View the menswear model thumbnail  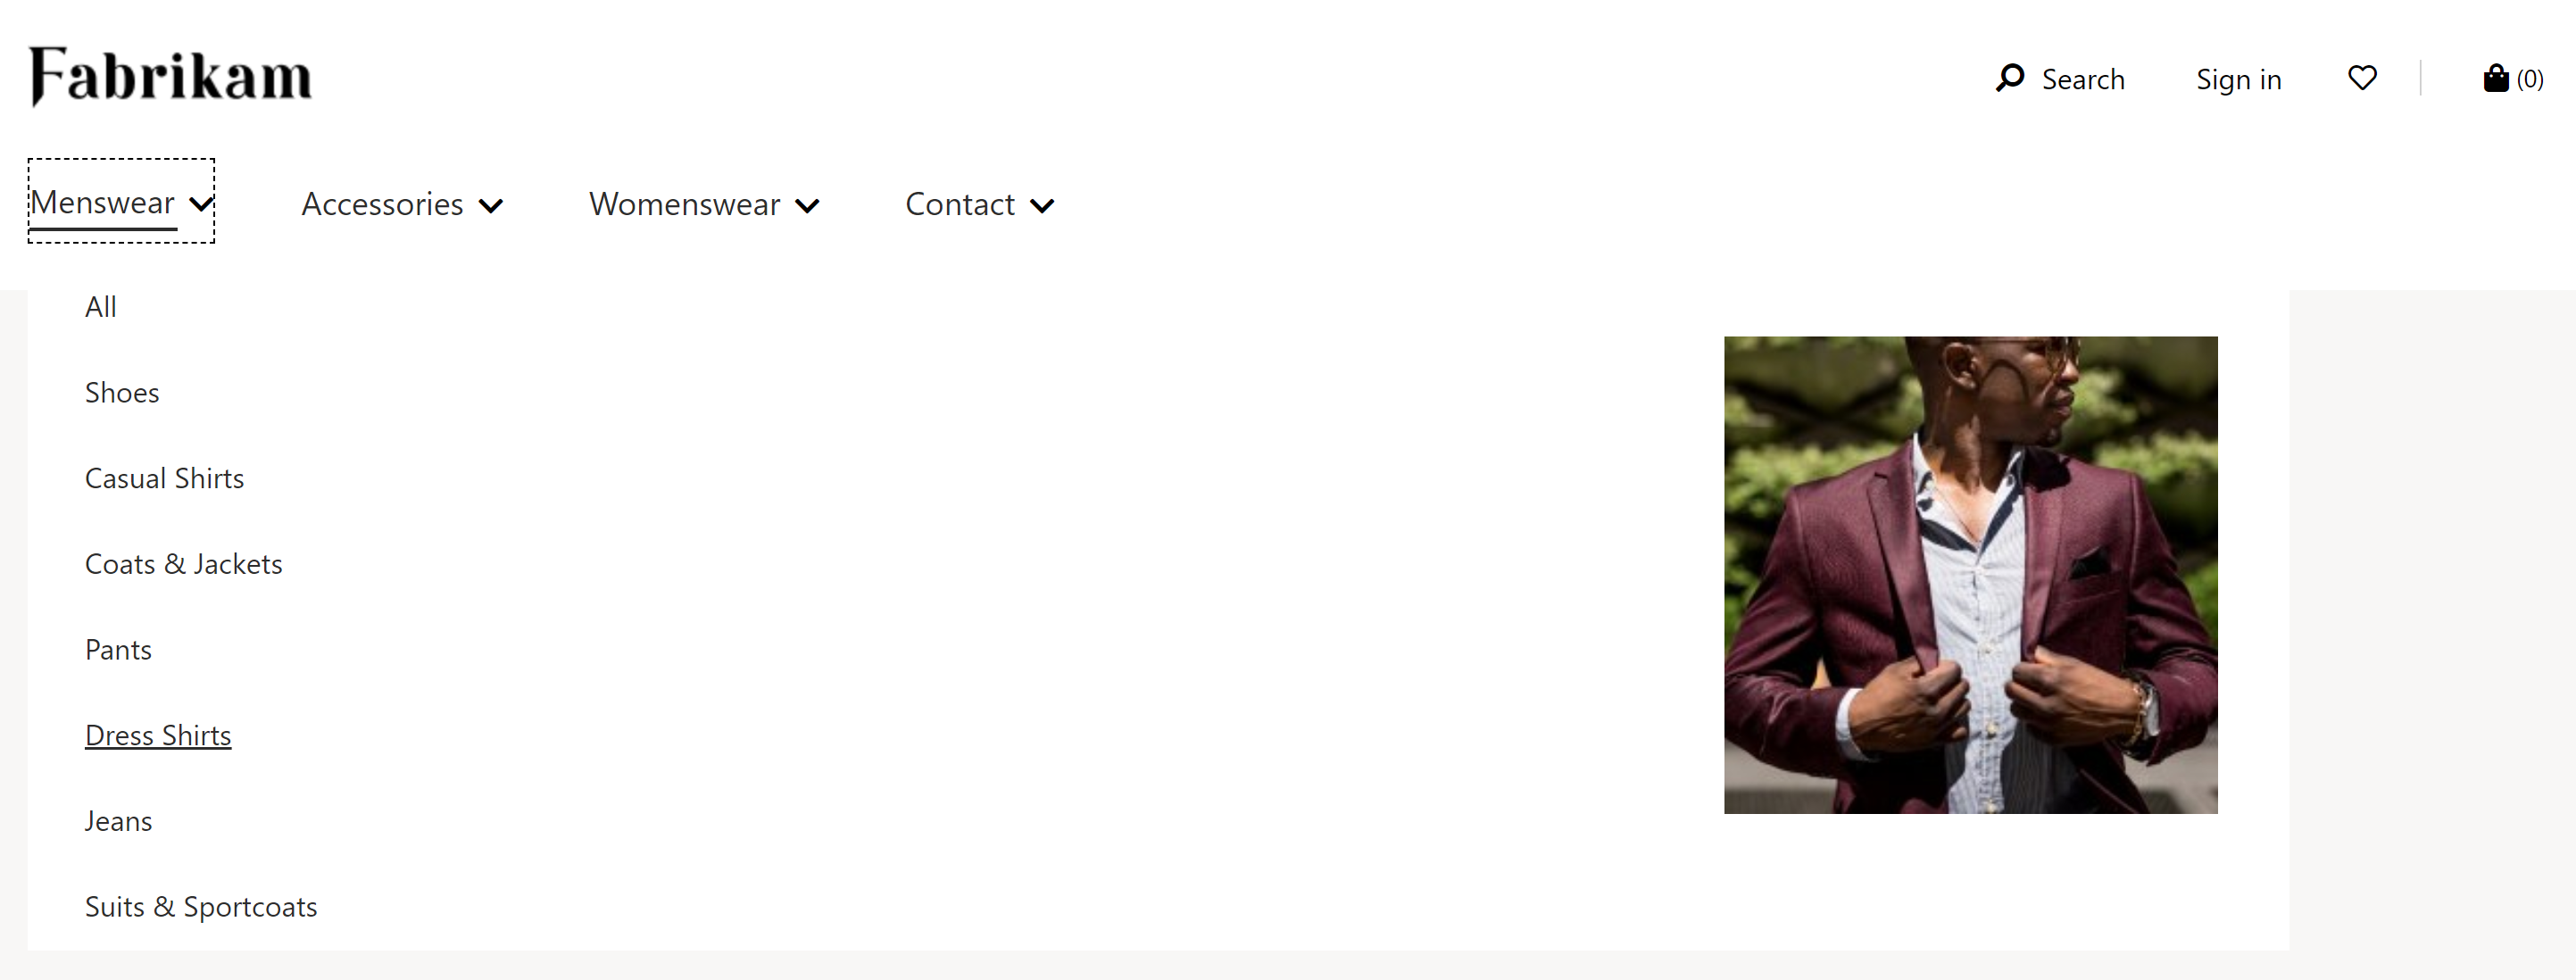[x=1972, y=575]
